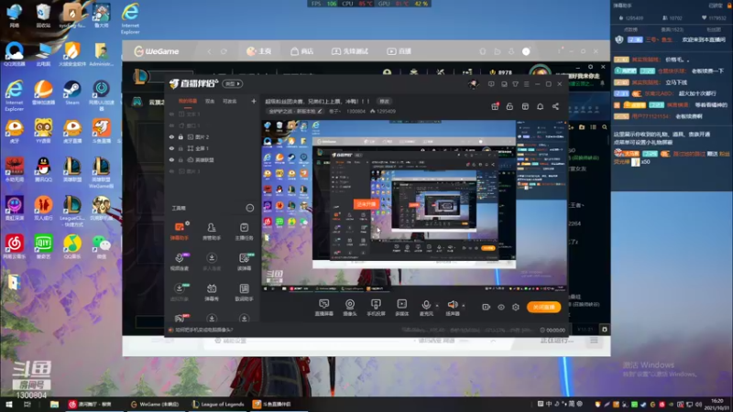This screenshot has width=733, height=412.
Task: Open the 弹幕秀 tool
Action: point(212,292)
